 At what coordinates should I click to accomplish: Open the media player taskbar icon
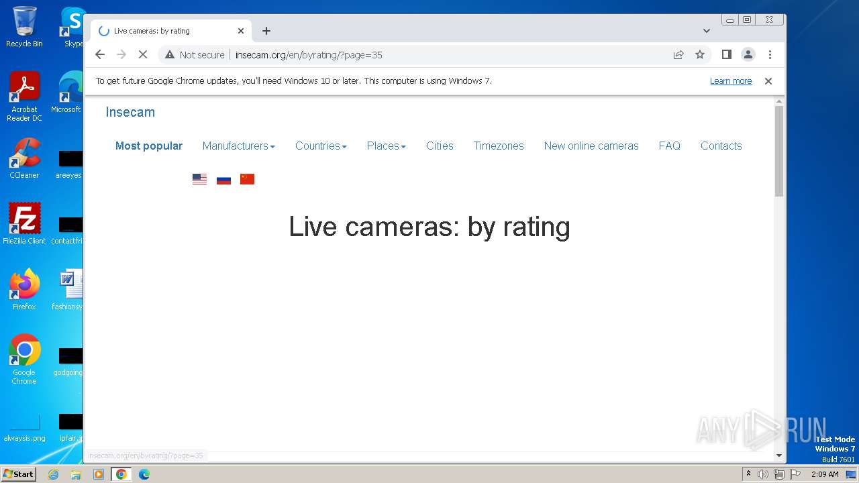(x=99, y=474)
